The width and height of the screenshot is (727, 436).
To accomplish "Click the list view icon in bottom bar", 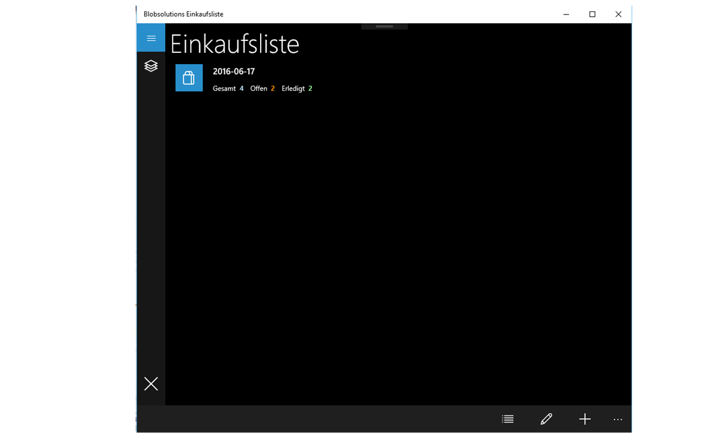I will (x=507, y=419).
